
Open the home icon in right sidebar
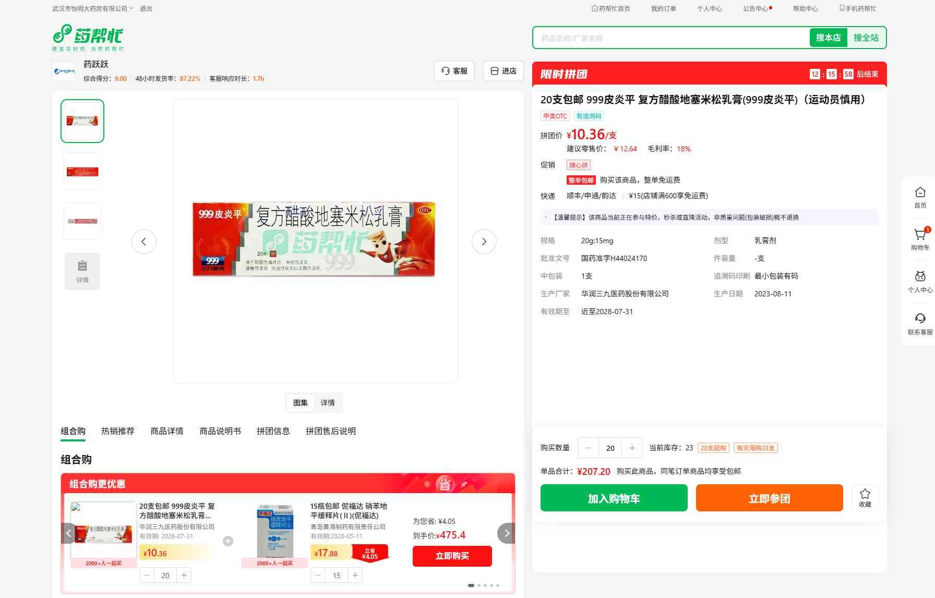tap(920, 193)
